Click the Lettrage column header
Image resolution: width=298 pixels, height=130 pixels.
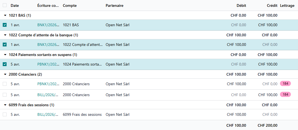tap(287, 6)
